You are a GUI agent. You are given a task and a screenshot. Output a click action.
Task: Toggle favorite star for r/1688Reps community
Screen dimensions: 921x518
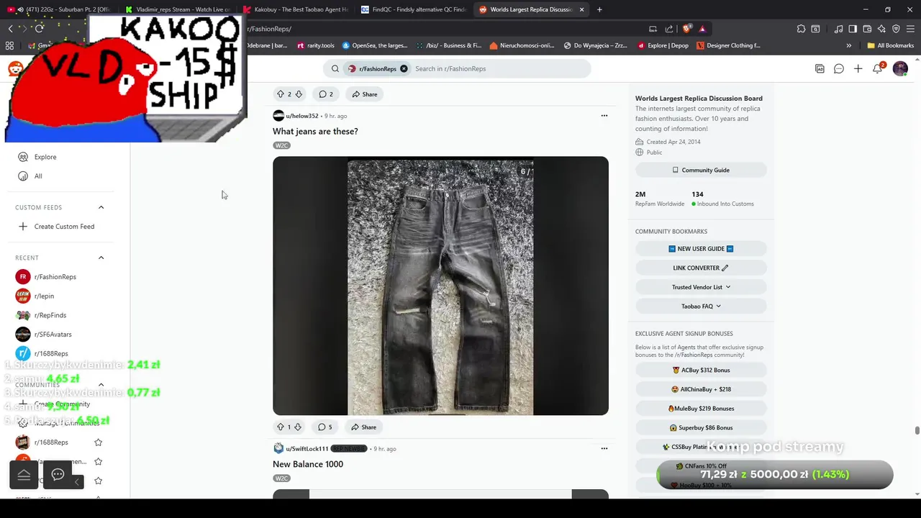(99, 442)
